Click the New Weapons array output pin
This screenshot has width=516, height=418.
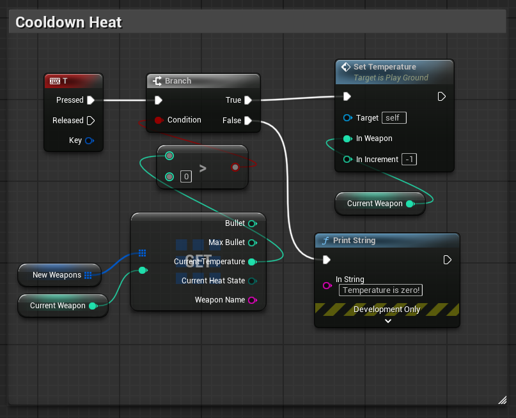pyautogui.click(x=88, y=275)
